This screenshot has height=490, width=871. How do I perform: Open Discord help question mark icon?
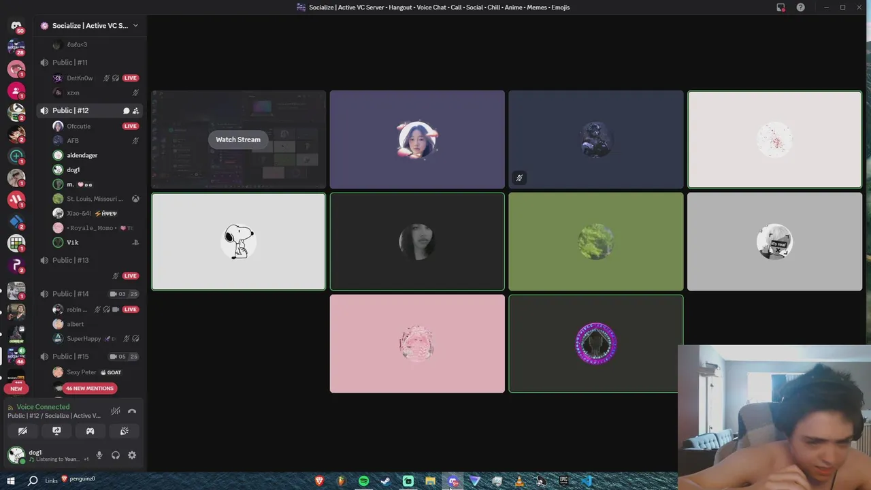tap(800, 7)
